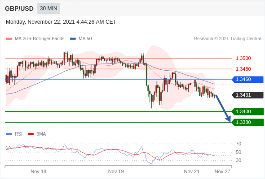Click the RSI blue legend swatch
The height and width of the screenshot is (179, 265).
tap(9, 134)
